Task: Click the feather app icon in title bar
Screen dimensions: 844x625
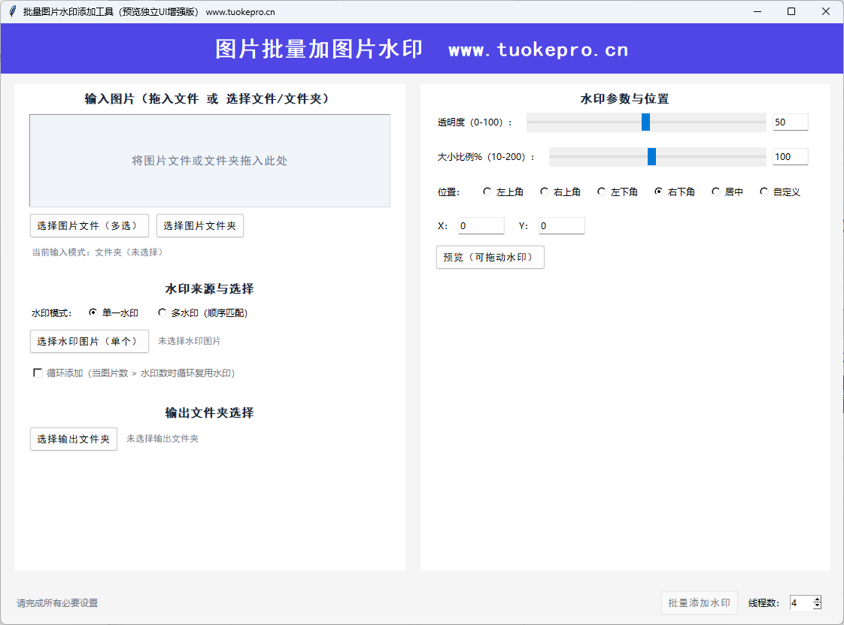Action: pyautogui.click(x=12, y=11)
